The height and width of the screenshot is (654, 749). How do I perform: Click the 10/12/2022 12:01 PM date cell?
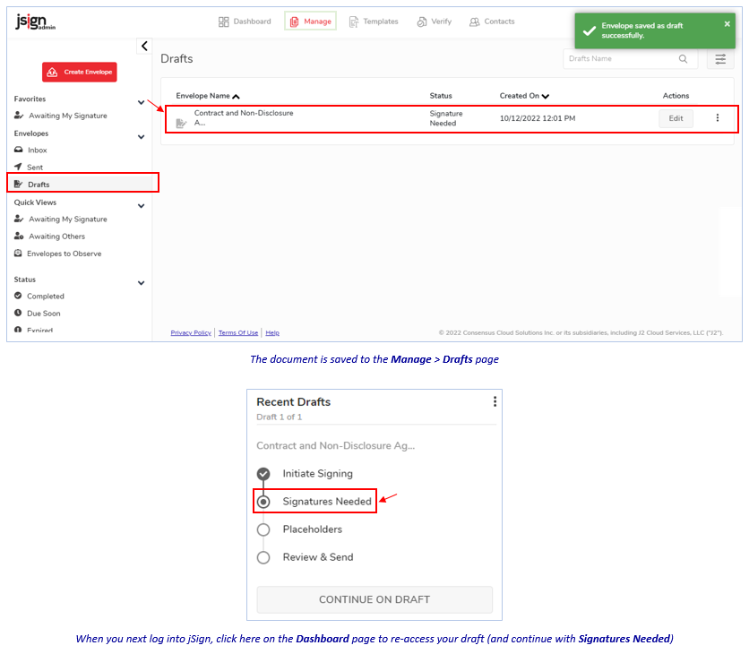[538, 118]
